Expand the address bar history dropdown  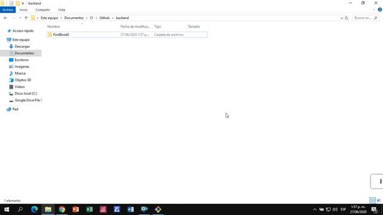pos(342,18)
